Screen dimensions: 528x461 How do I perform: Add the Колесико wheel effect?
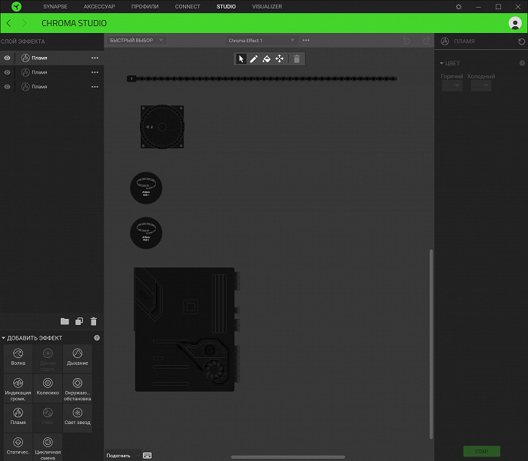(48, 387)
